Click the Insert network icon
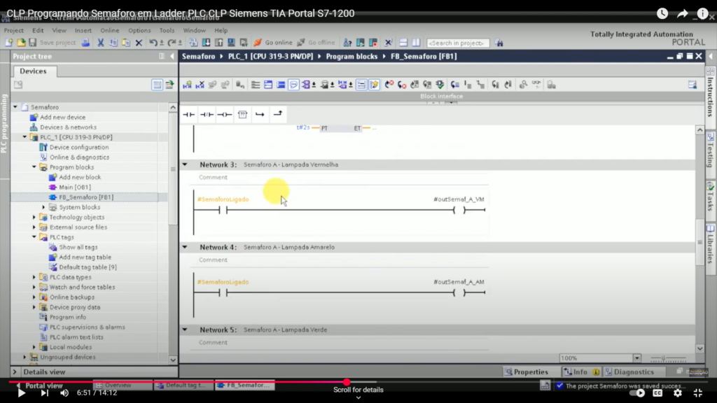The image size is (717, 403). coord(188,85)
